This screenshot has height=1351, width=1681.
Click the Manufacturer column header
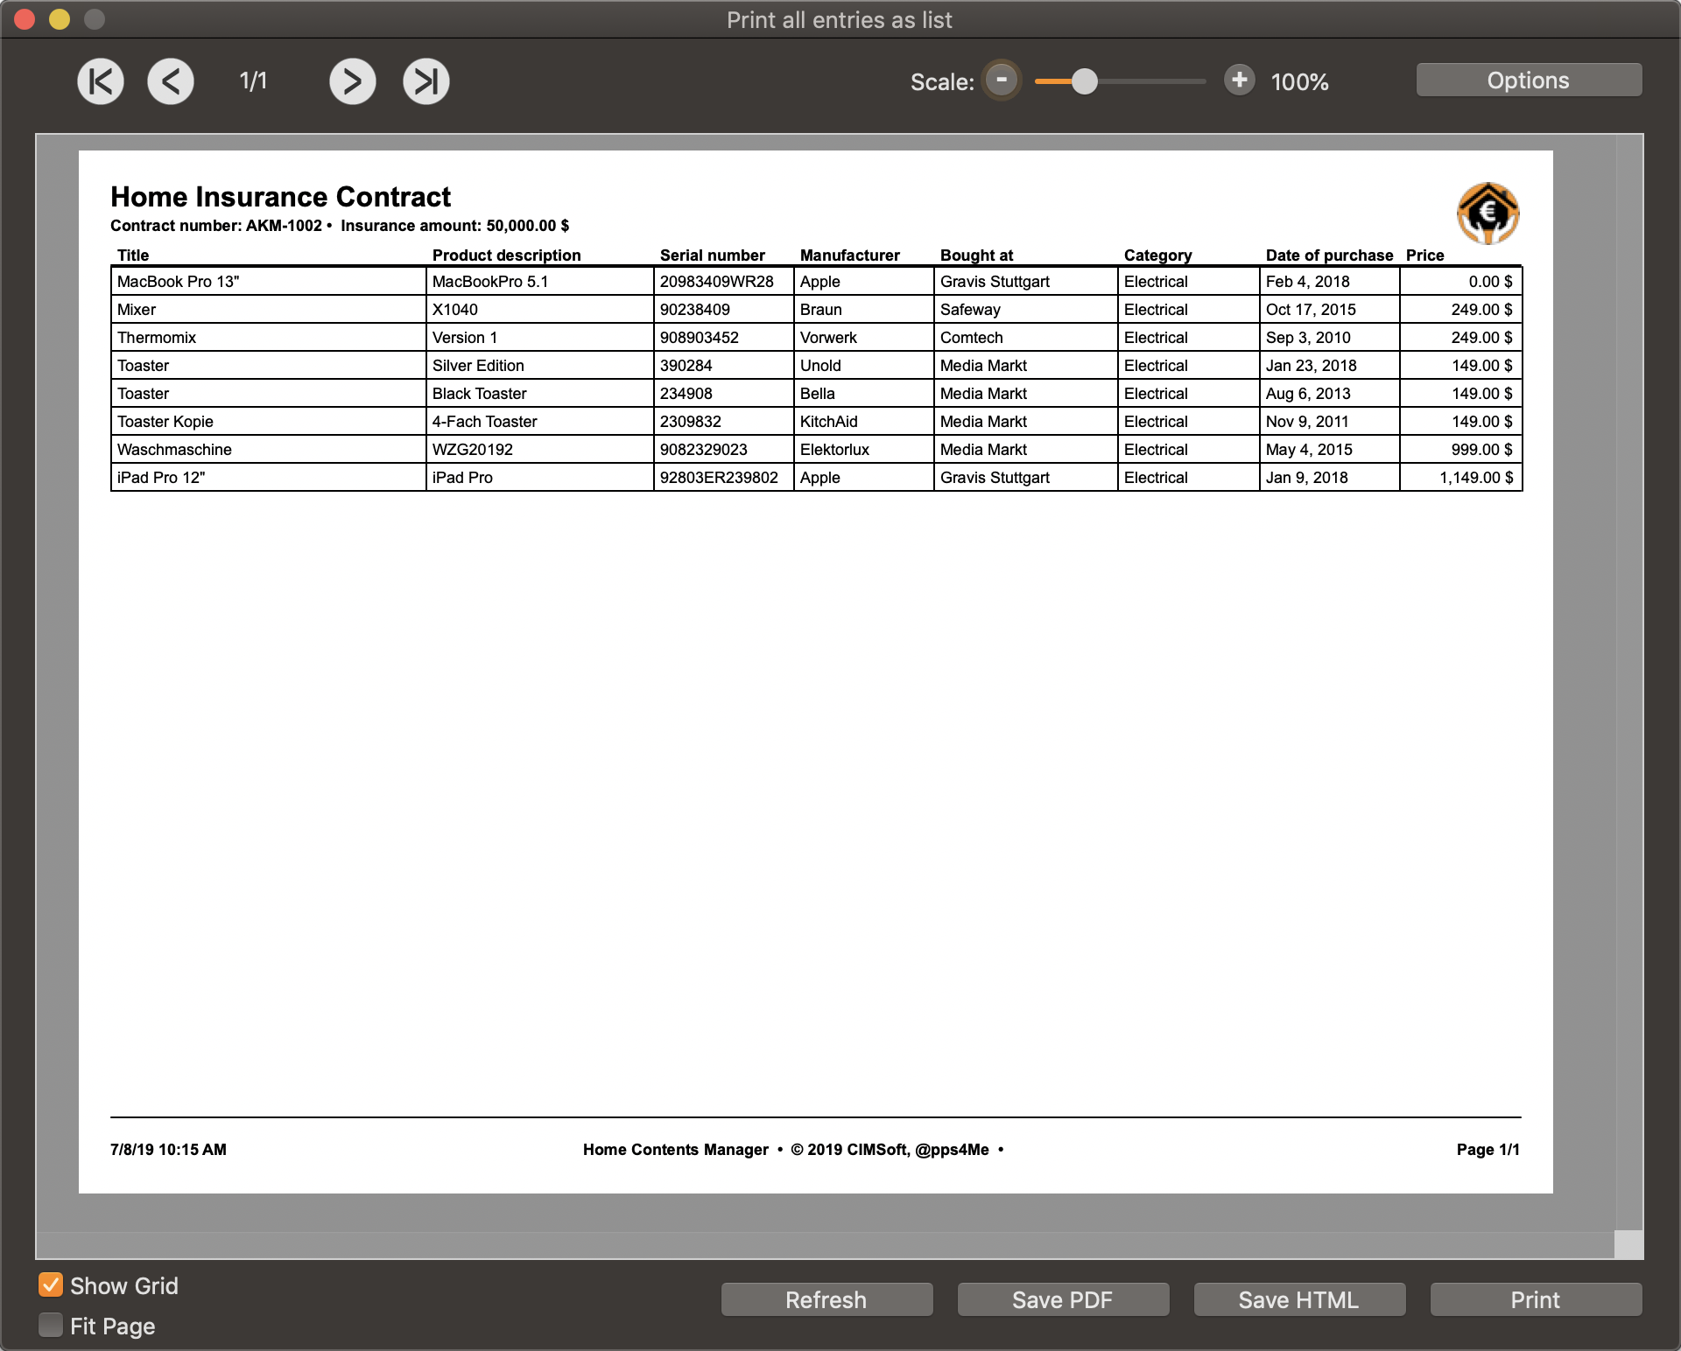849,255
